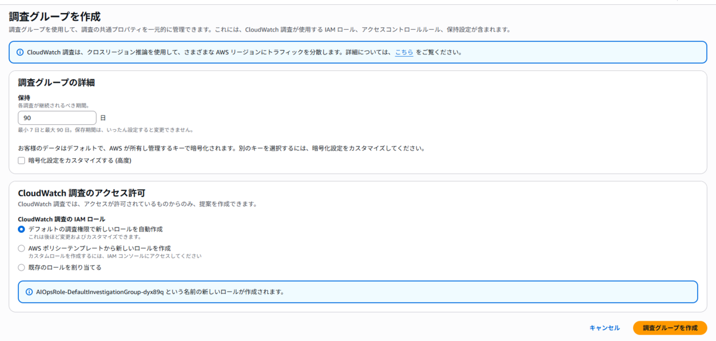Click the 各調査が継続されるべき期間 description
This screenshot has height=341, width=716.
[54, 105]
